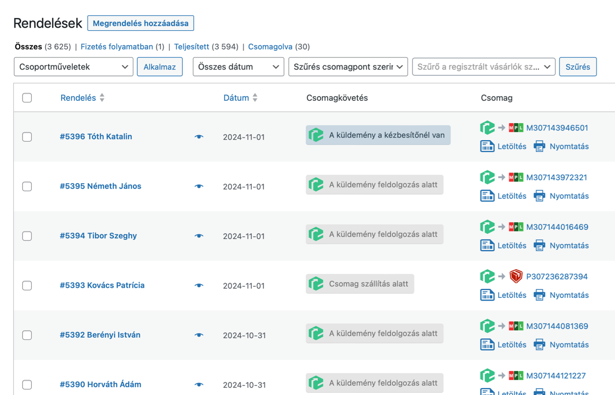
Task: Click the eye preview icon for order #5396
Action: pos(199,136)
